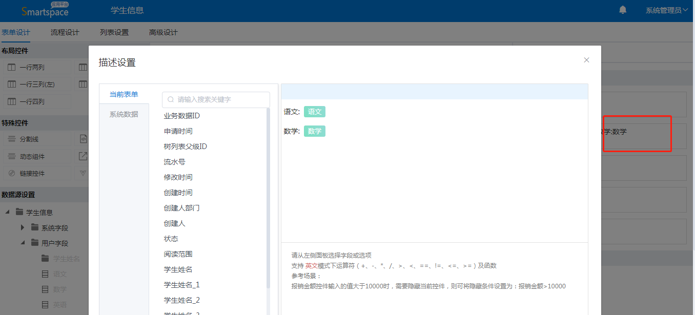Choose 申请时间 from field list
The image size is (695, 315).
pyautogui.click(x=178, y=131)
